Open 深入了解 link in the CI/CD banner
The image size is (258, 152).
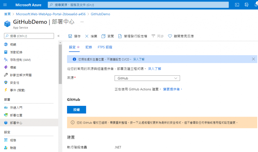click(x=139, y=59)
